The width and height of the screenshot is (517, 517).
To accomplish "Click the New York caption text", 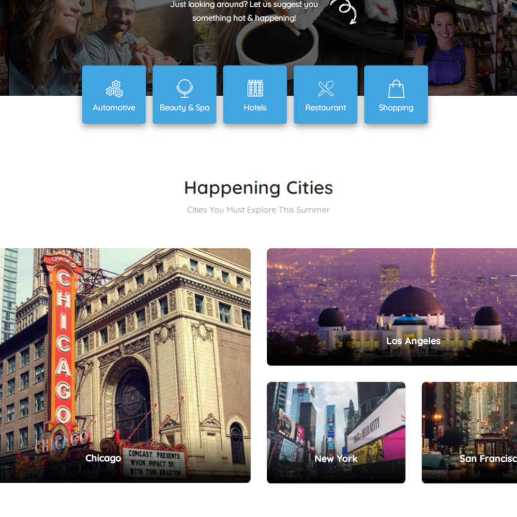I will point(336,459).
